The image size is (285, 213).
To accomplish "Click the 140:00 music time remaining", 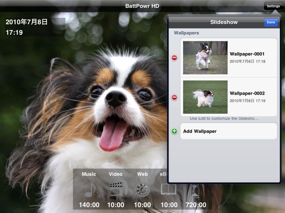I will (89, 205).
